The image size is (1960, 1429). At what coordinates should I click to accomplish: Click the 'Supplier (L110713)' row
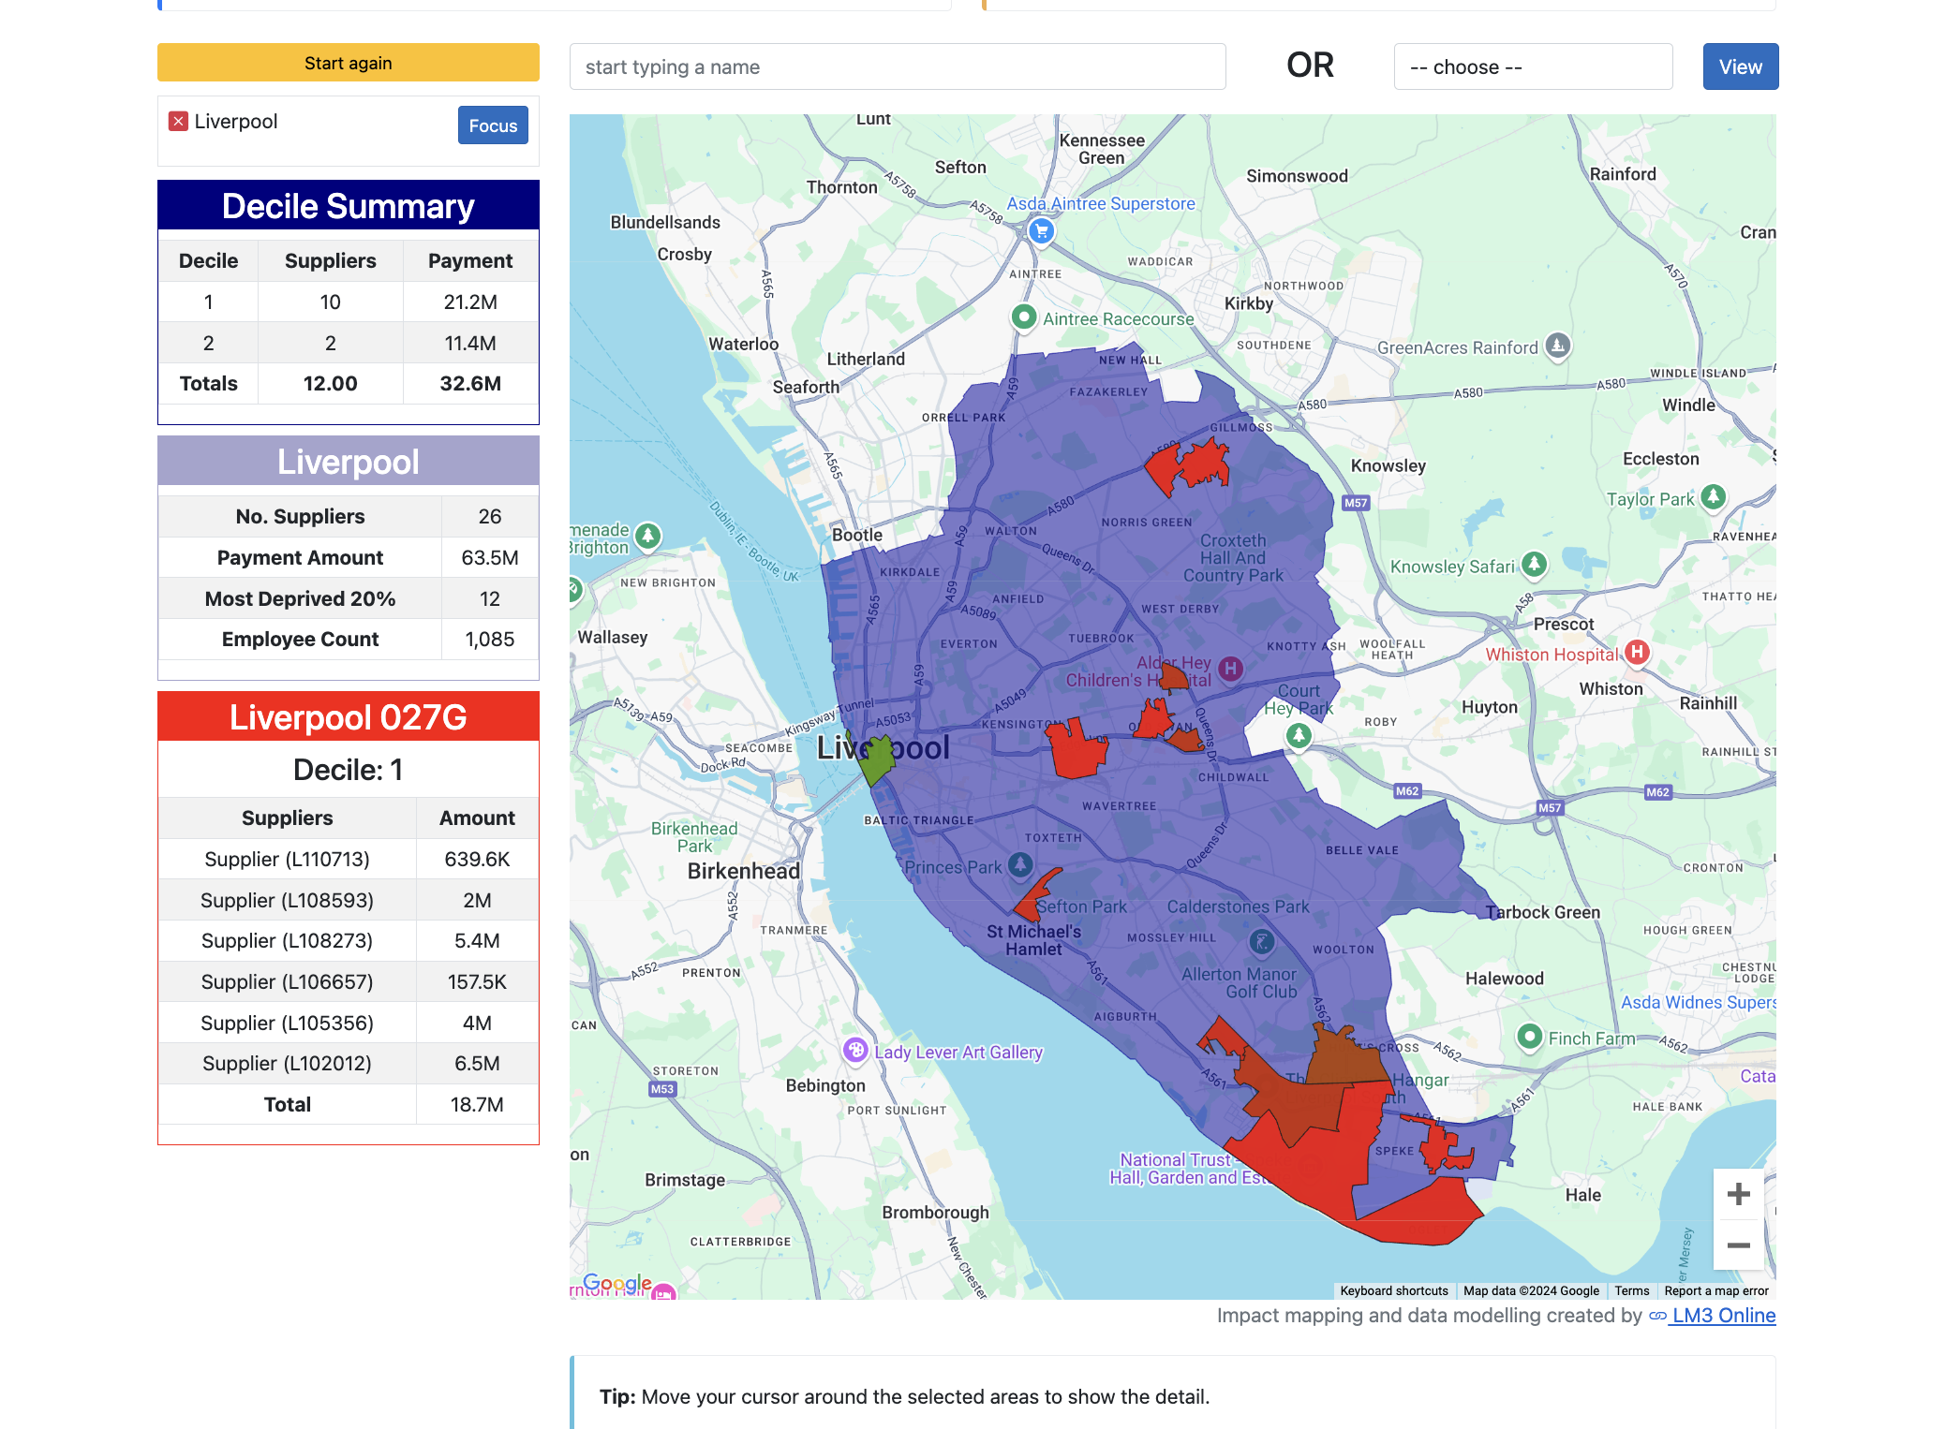[349, 859]
